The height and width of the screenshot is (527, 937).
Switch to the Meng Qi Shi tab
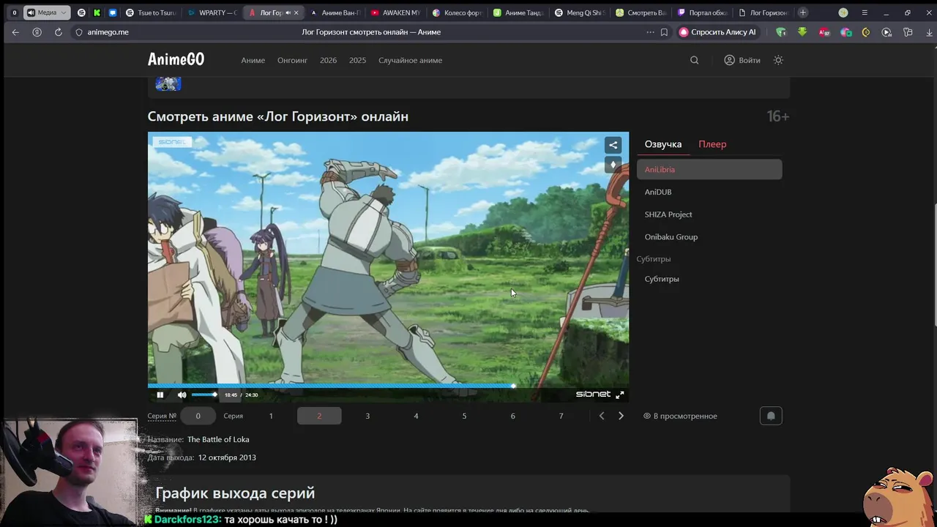[580, 12]
